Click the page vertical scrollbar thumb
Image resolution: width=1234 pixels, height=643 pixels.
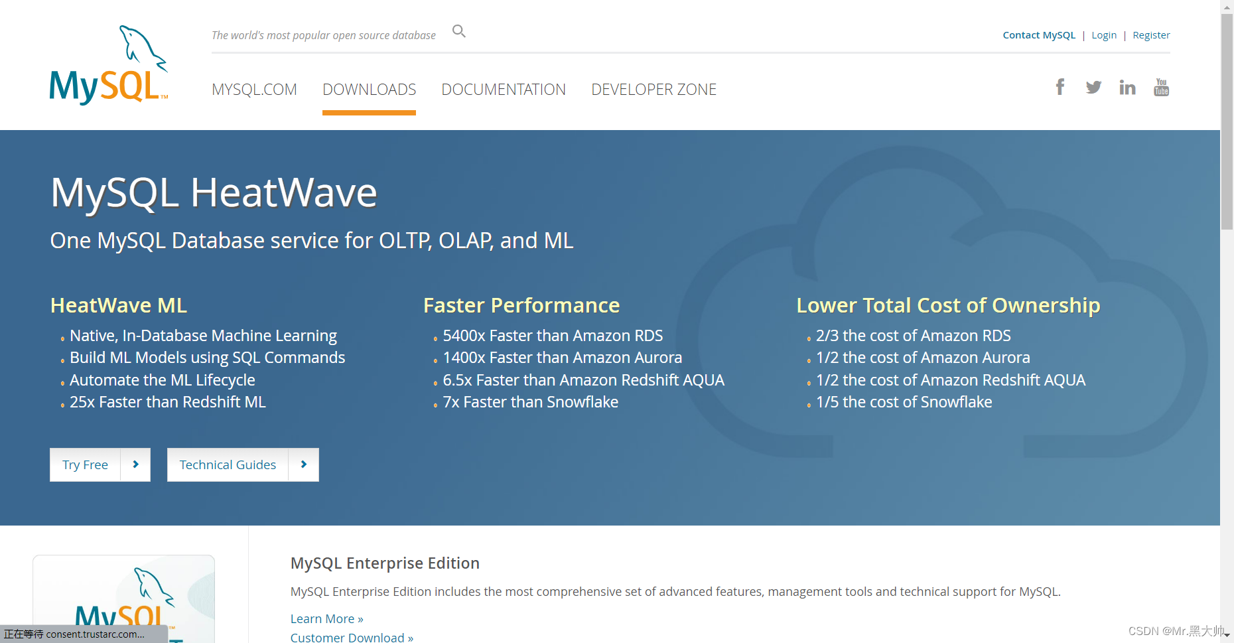click(x=1227, y=123)
